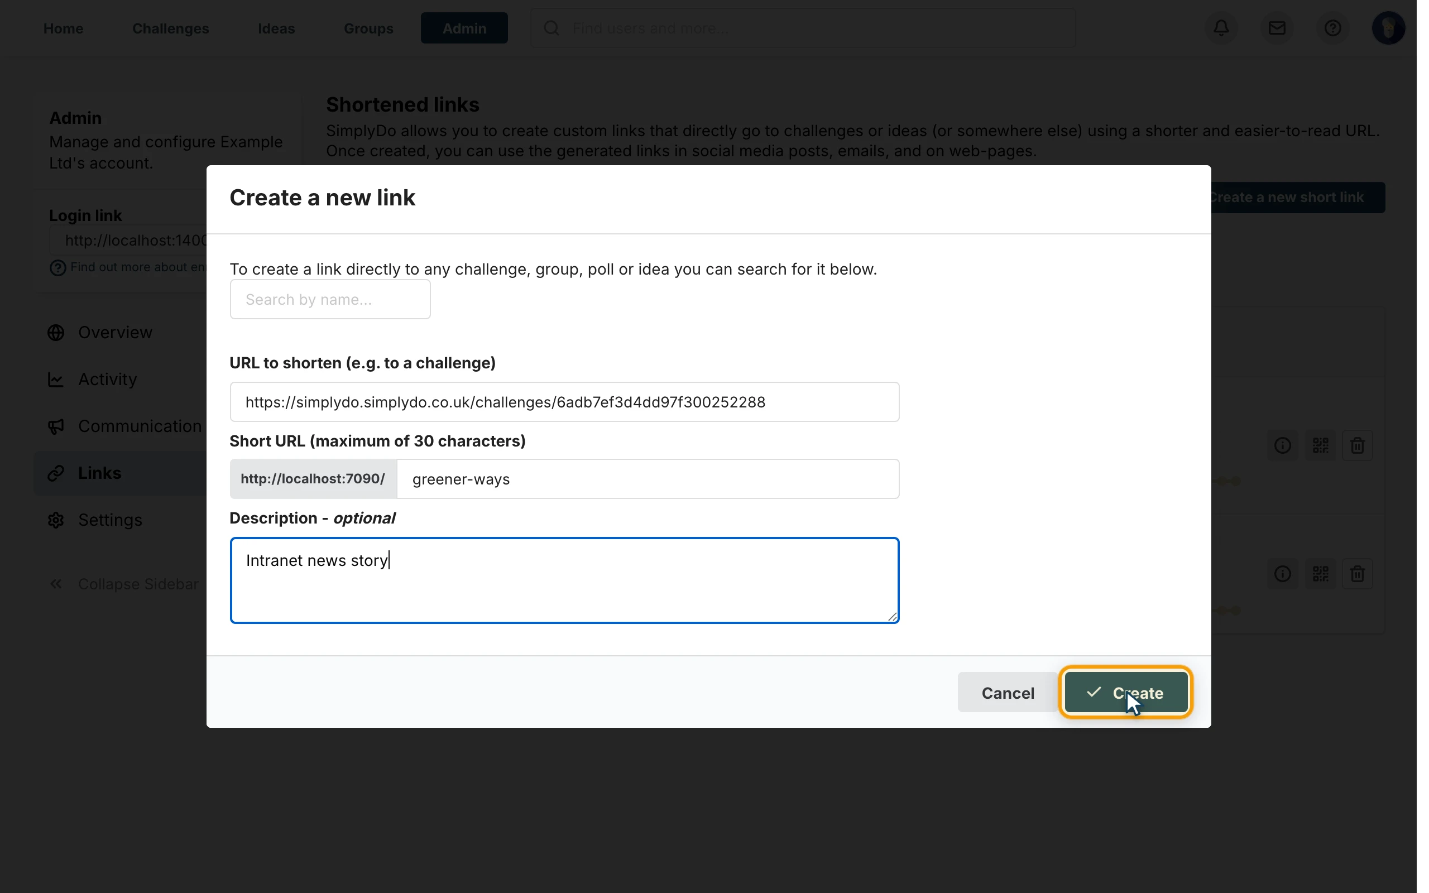1429x893 pixels.
Task: Click the Create button in dialog
Action: 1125,692
